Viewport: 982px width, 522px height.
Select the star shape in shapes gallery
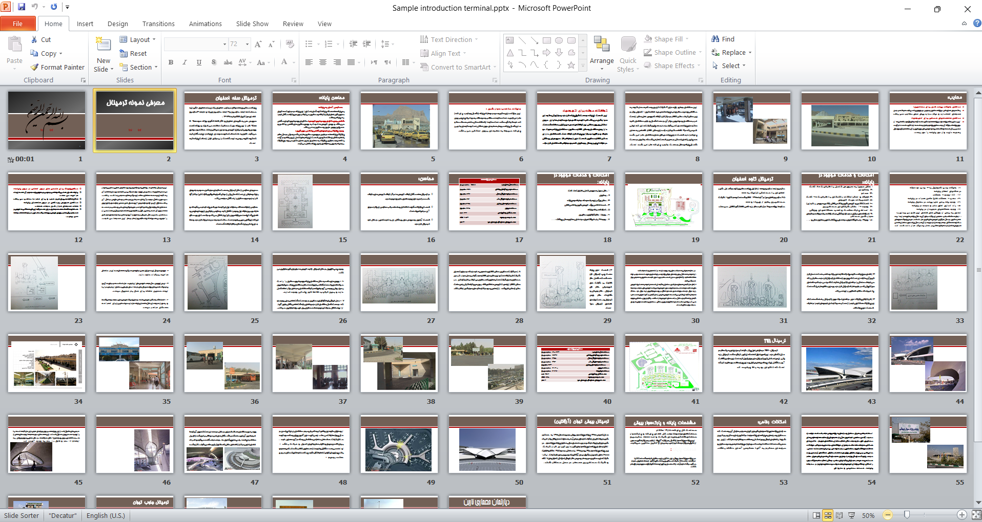[x=571, y=65]
